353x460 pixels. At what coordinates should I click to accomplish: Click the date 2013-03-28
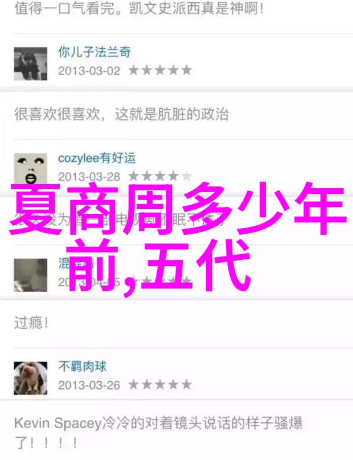(89, 176)
